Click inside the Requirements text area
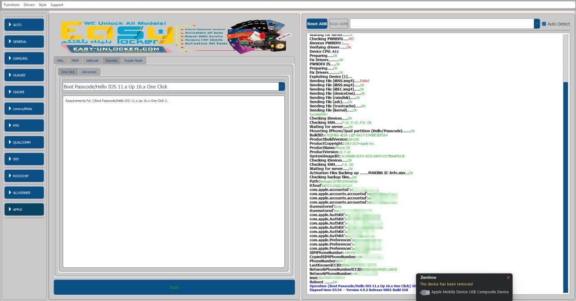This screenshot has width=576, height=301. [x=174, y=181]
